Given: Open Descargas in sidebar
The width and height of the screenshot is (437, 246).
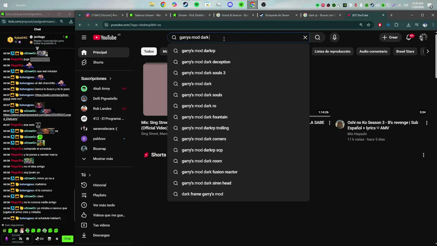Looking at the screenshot, I should 104,235.
